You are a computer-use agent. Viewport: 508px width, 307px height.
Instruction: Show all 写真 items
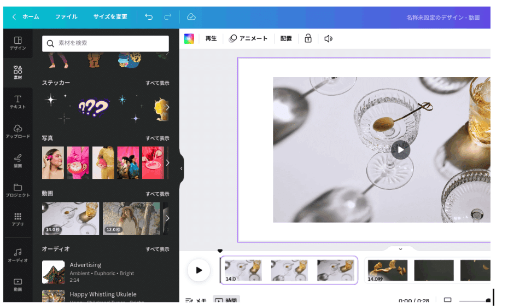pyautogui.click(x=157, y=138)
